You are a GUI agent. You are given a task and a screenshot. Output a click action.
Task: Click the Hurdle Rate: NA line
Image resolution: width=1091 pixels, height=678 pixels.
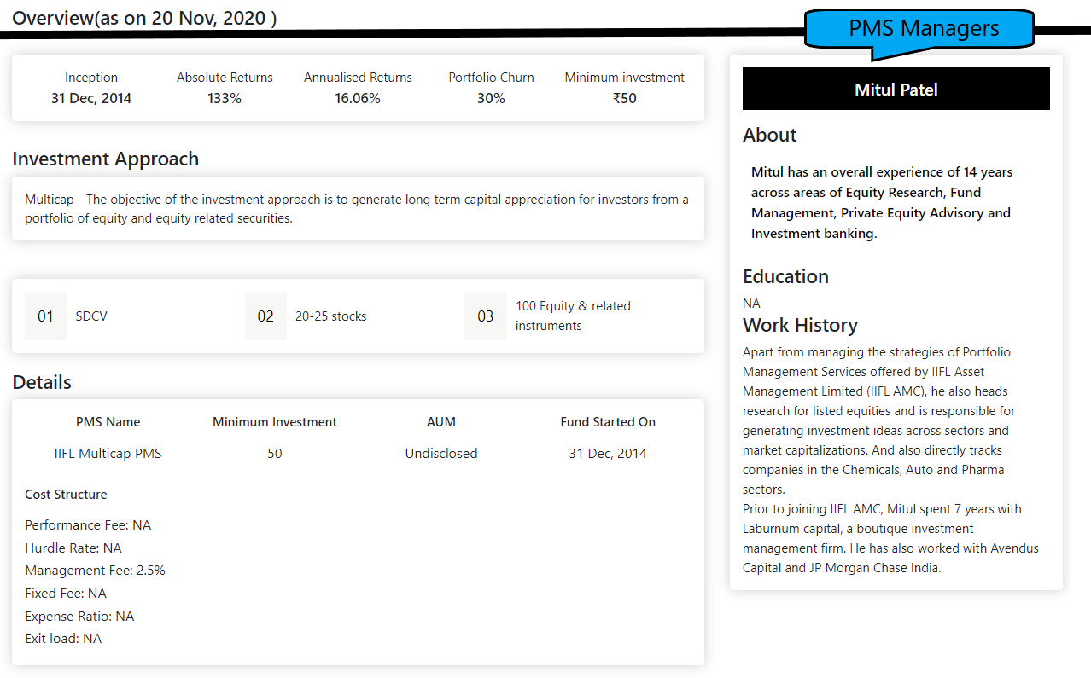click(x=73, y=548)
